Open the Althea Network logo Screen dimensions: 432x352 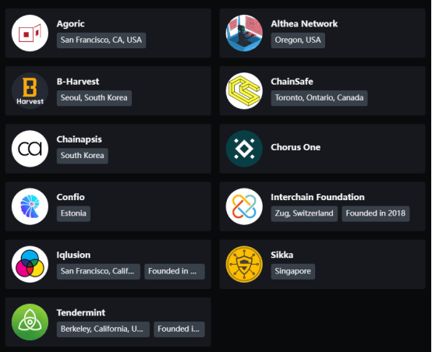244,33
